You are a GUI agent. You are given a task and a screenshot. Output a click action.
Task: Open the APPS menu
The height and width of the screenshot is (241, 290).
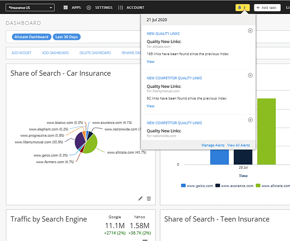(76, 8)
